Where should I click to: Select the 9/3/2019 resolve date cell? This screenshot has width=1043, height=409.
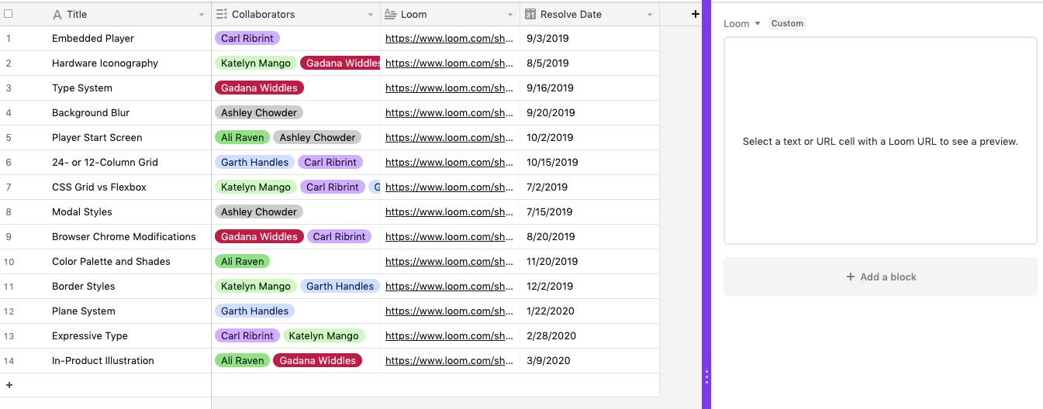point(589,39)
